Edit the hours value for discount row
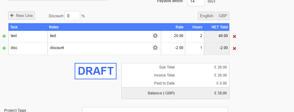Screen dimensions: 294x112 pyautogui.click(x=195, y=49)
